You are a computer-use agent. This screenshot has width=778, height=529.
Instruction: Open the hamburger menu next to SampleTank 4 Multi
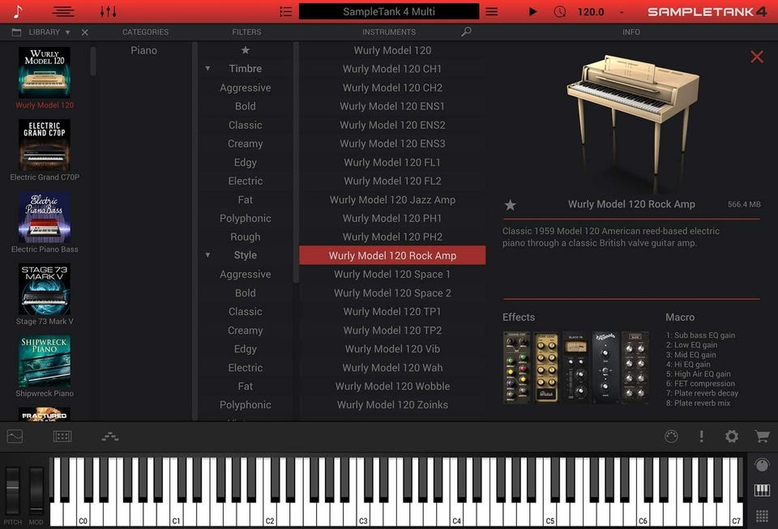[491, 11]
